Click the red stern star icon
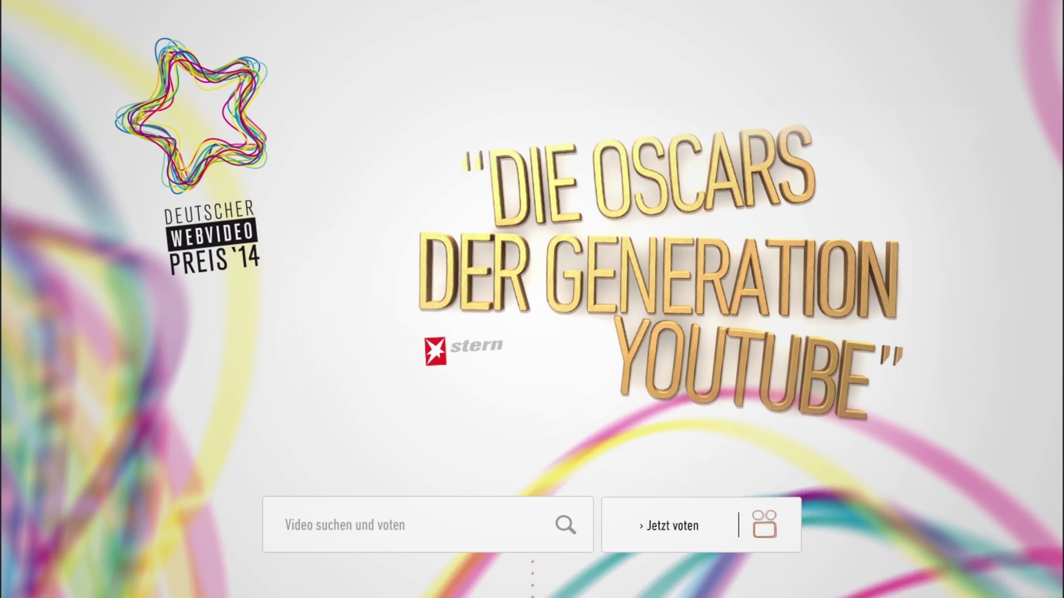Image resolution: width=1064 pixels, height=598 pixels. tap(435, 351)
